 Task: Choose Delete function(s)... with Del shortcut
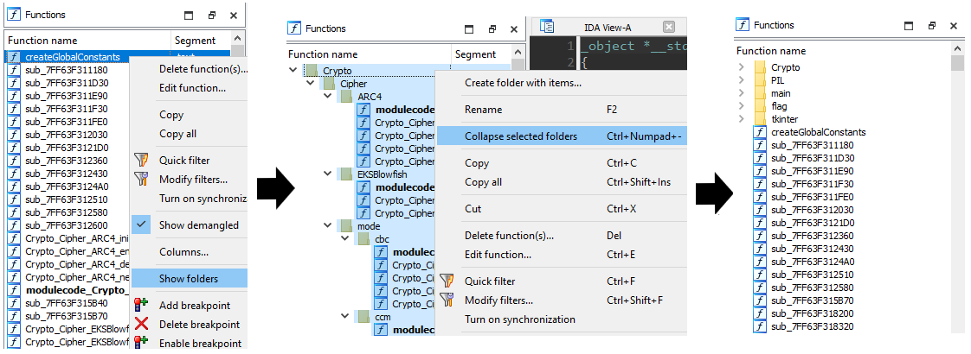point(562,236)
